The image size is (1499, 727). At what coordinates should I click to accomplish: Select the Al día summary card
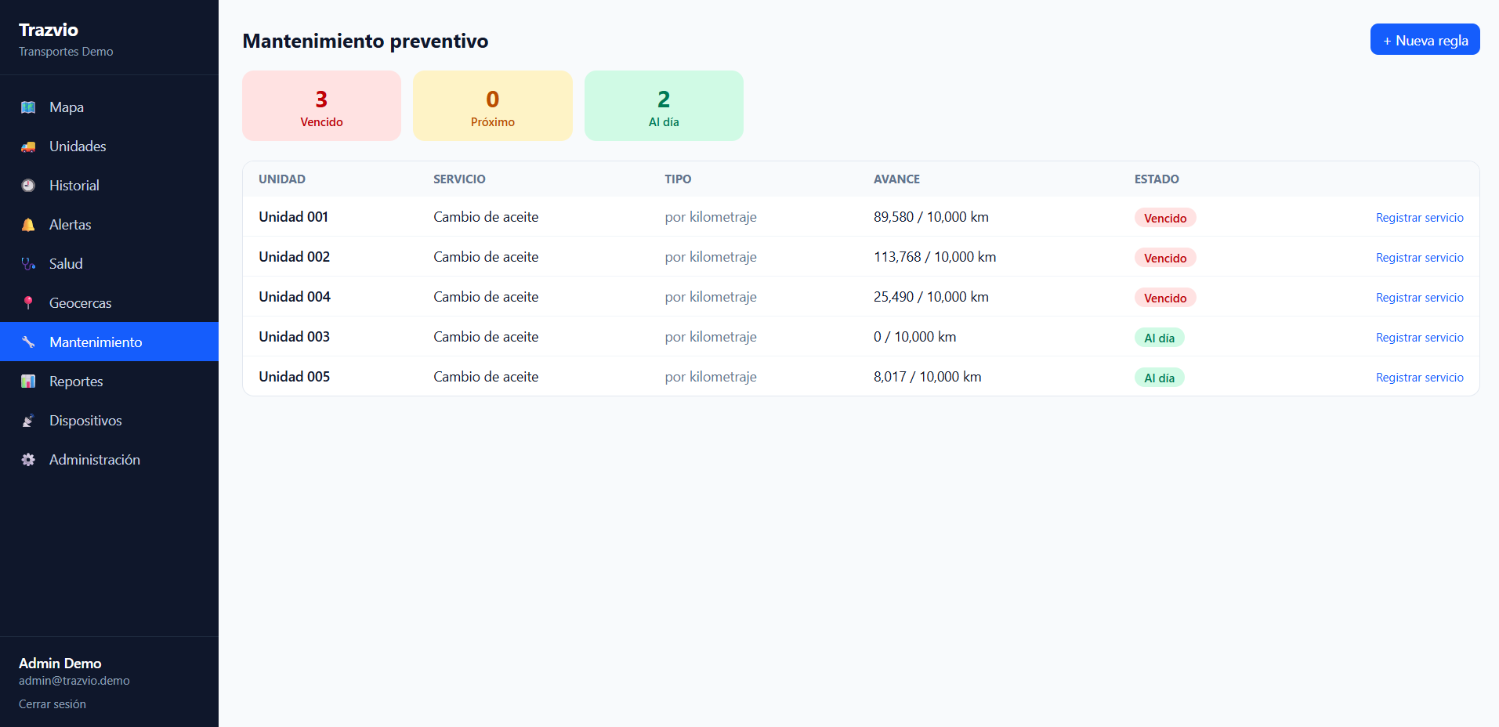click(x=664, y=106)
